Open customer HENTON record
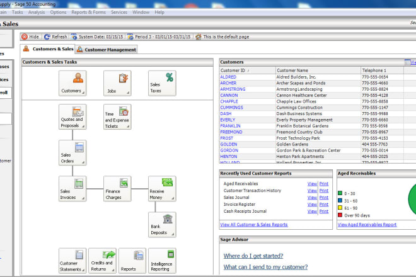Viewport: 416px width, 277px height. click(229, 156)
